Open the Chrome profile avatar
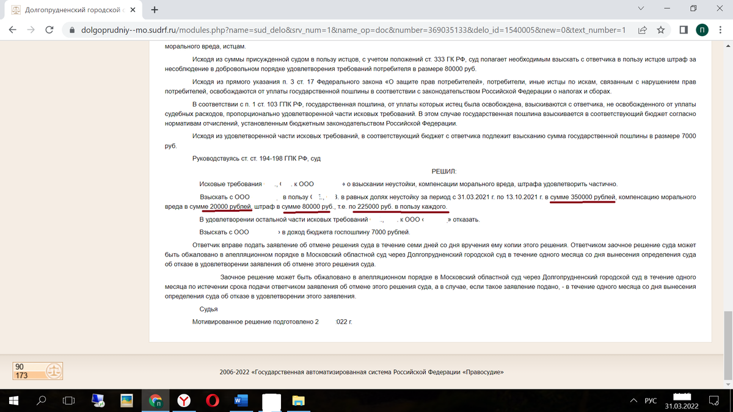Image resolution: width=733 pixels, height=412 pixels. pyautogui.click(x=702, y=29)
